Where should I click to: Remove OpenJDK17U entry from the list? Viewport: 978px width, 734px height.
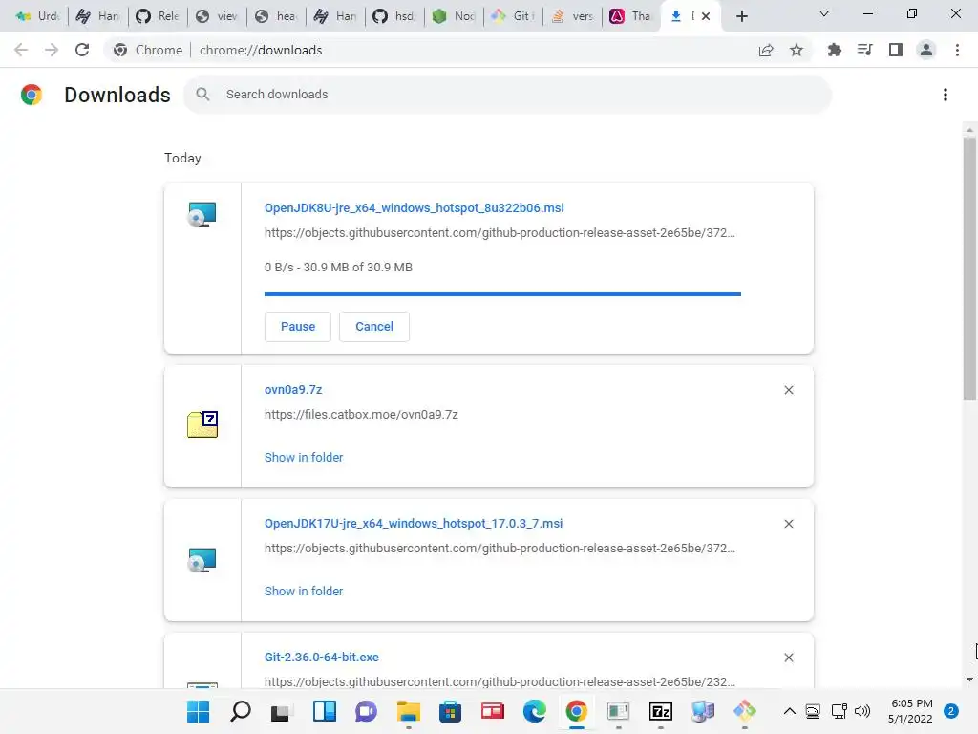point(788,524)
